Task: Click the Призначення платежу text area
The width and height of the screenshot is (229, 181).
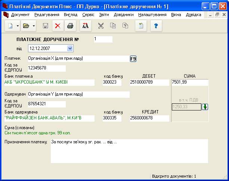Action: (x=129, y=151)
